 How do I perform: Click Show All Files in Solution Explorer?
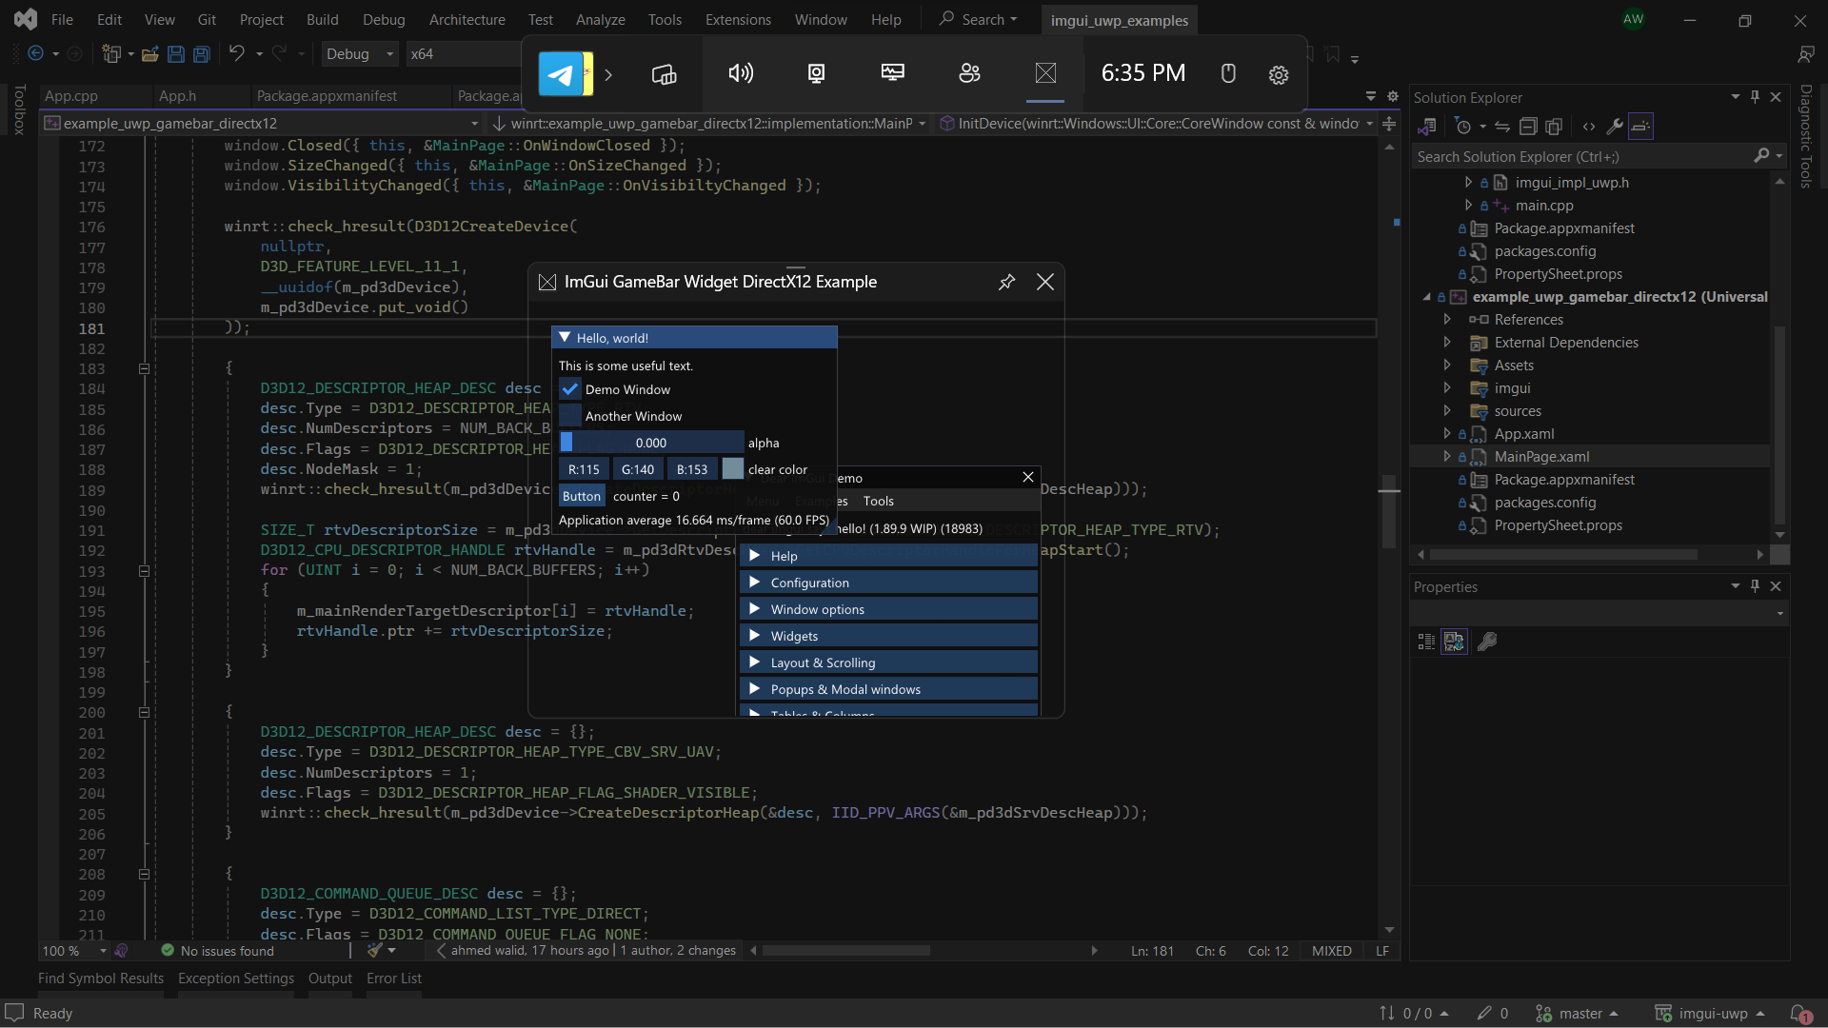pos(1554,127)
